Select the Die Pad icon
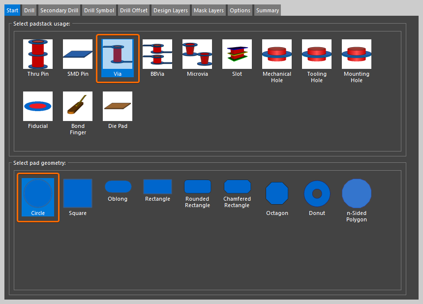Image resolution: width=423 pixels, height=304 pixels. (x=118, y=106)
